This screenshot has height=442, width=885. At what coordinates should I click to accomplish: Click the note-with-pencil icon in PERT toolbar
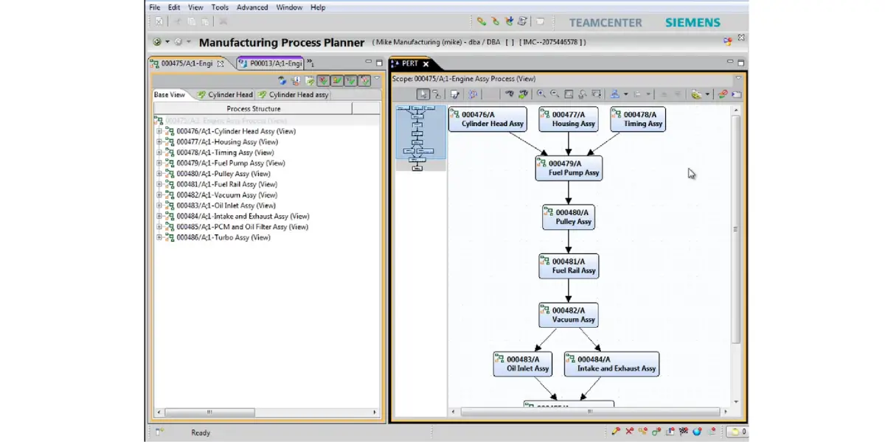pyautogui.click(x=454, y=94)
